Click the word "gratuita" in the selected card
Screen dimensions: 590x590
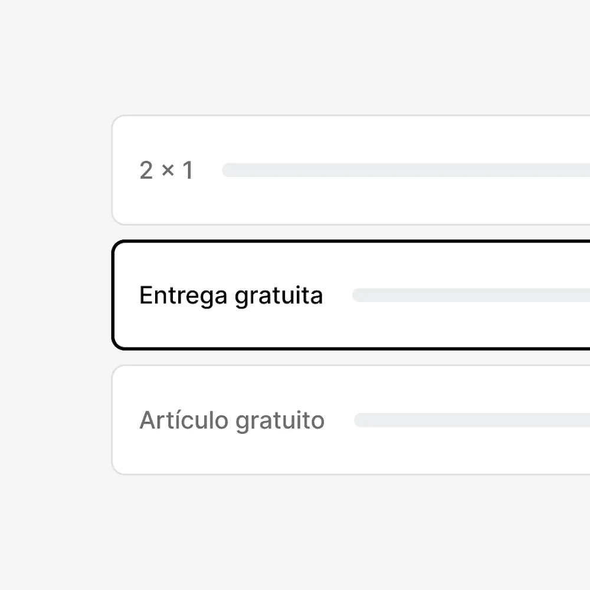(278, 296)
